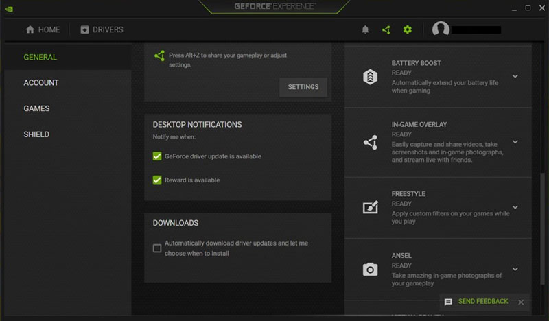Expand the In-Game Overlay chevron
The image size is (549, 321).
tap(515, 142)
